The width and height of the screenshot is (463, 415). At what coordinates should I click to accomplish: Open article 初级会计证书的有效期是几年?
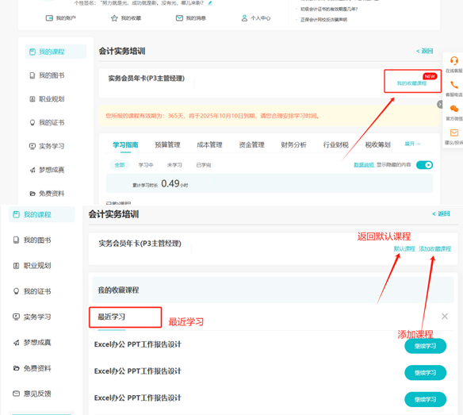pos(329,10)
